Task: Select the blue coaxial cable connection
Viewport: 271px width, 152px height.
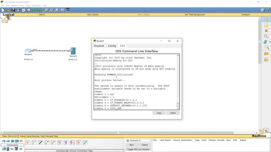Action: point(66,143)
